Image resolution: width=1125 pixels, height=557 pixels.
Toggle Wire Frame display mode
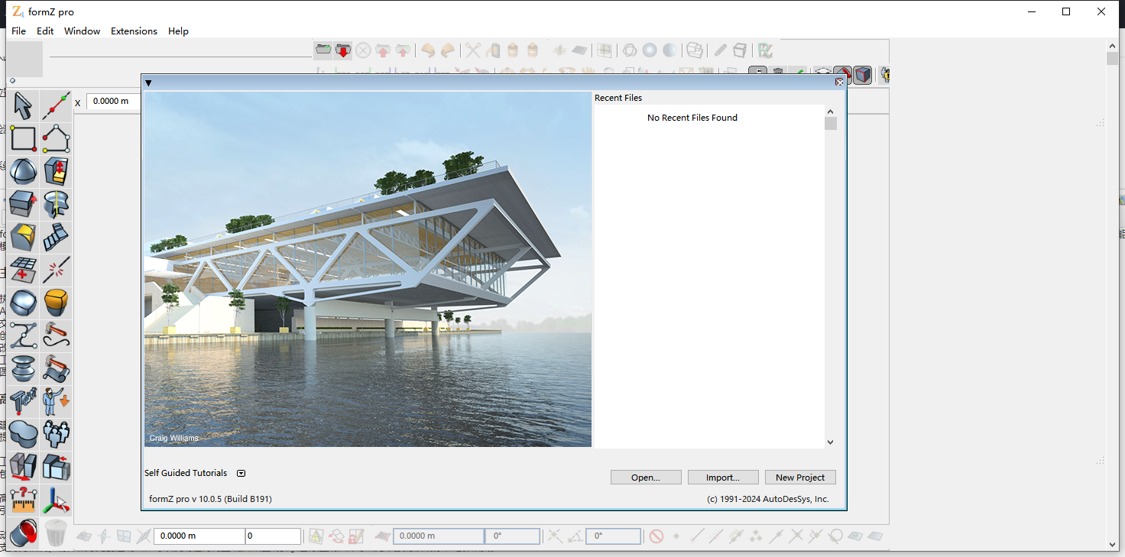coord(629,50)
